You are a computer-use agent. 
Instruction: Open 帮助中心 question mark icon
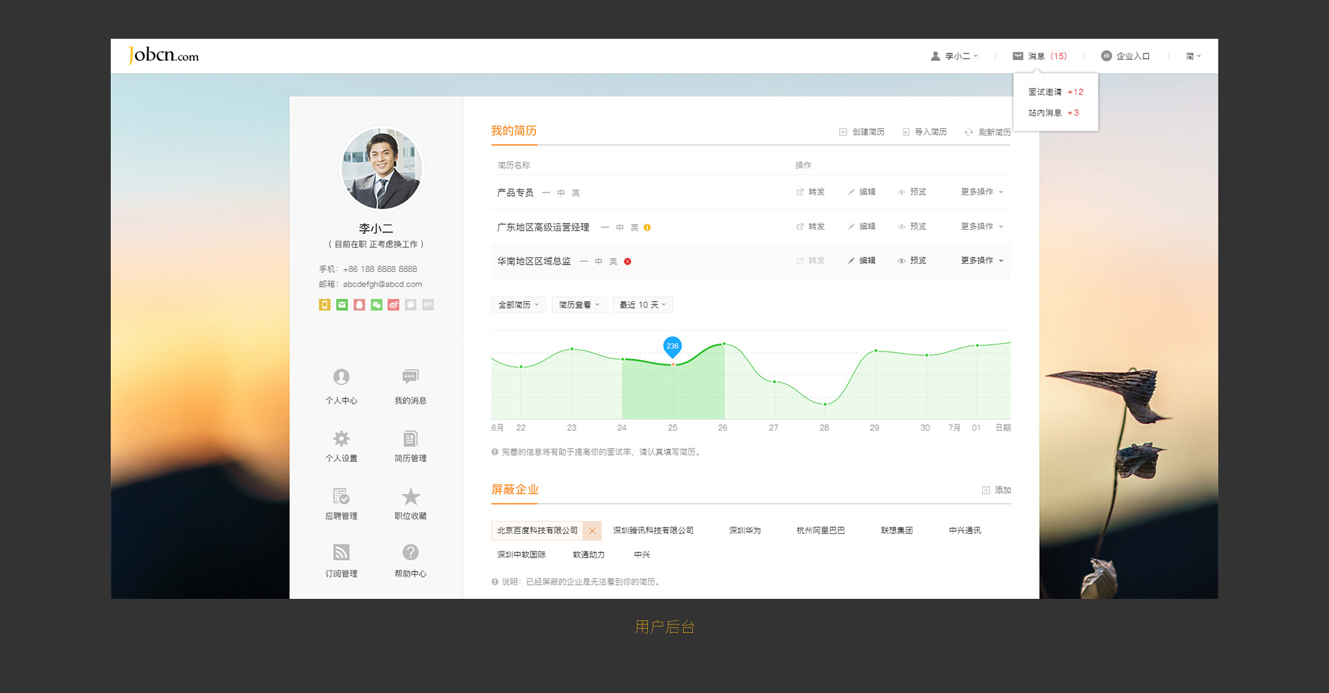point(410,552)
